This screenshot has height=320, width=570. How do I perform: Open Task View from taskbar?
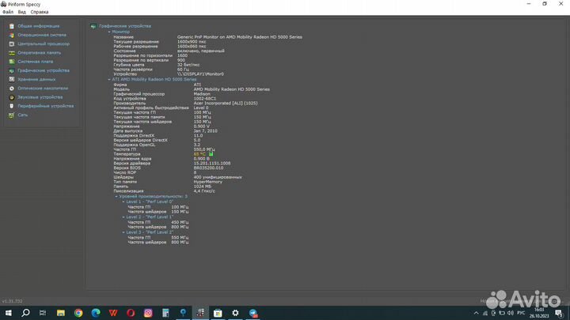43,313
